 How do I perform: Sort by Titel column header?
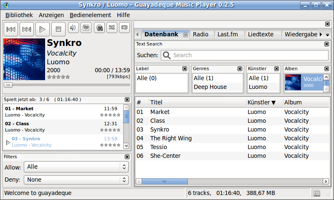click(x=197, y=102)
